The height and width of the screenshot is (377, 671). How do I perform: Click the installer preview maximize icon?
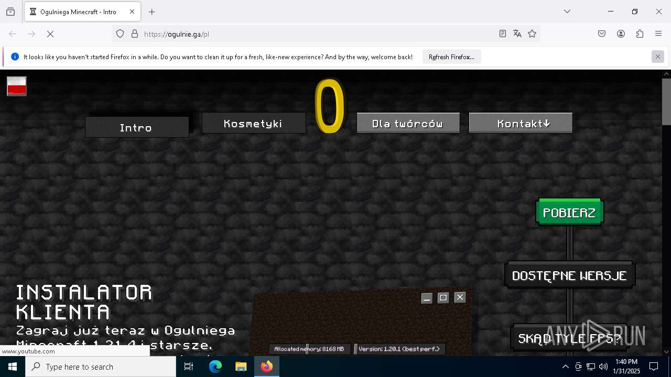click(x=443, y=297)
